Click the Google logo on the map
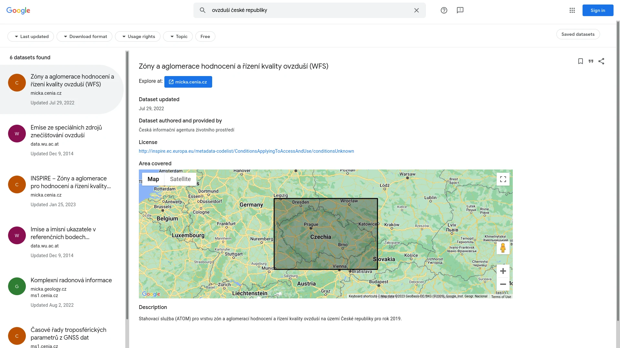This screenshot has height=348, width=620. click(x=151, y=294)
